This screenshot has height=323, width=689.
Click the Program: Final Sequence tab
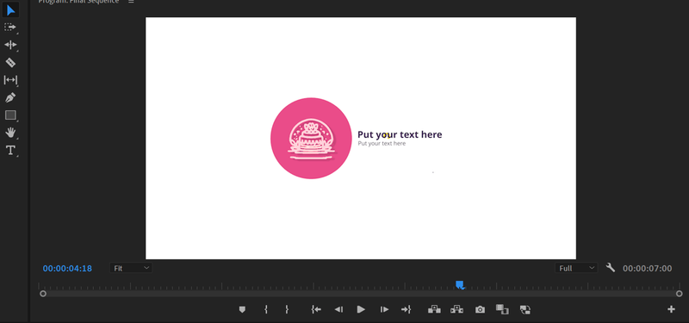(x=78, y=2)
